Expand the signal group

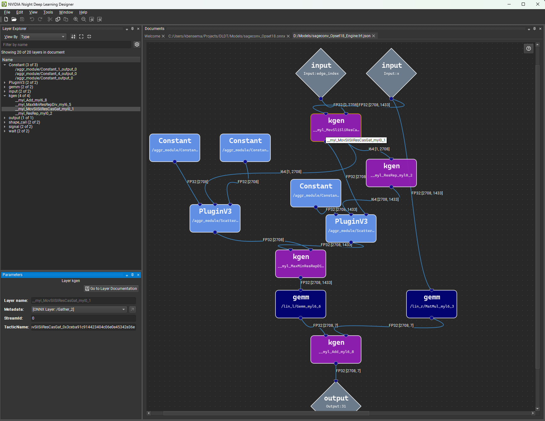[x=5, y=127]
